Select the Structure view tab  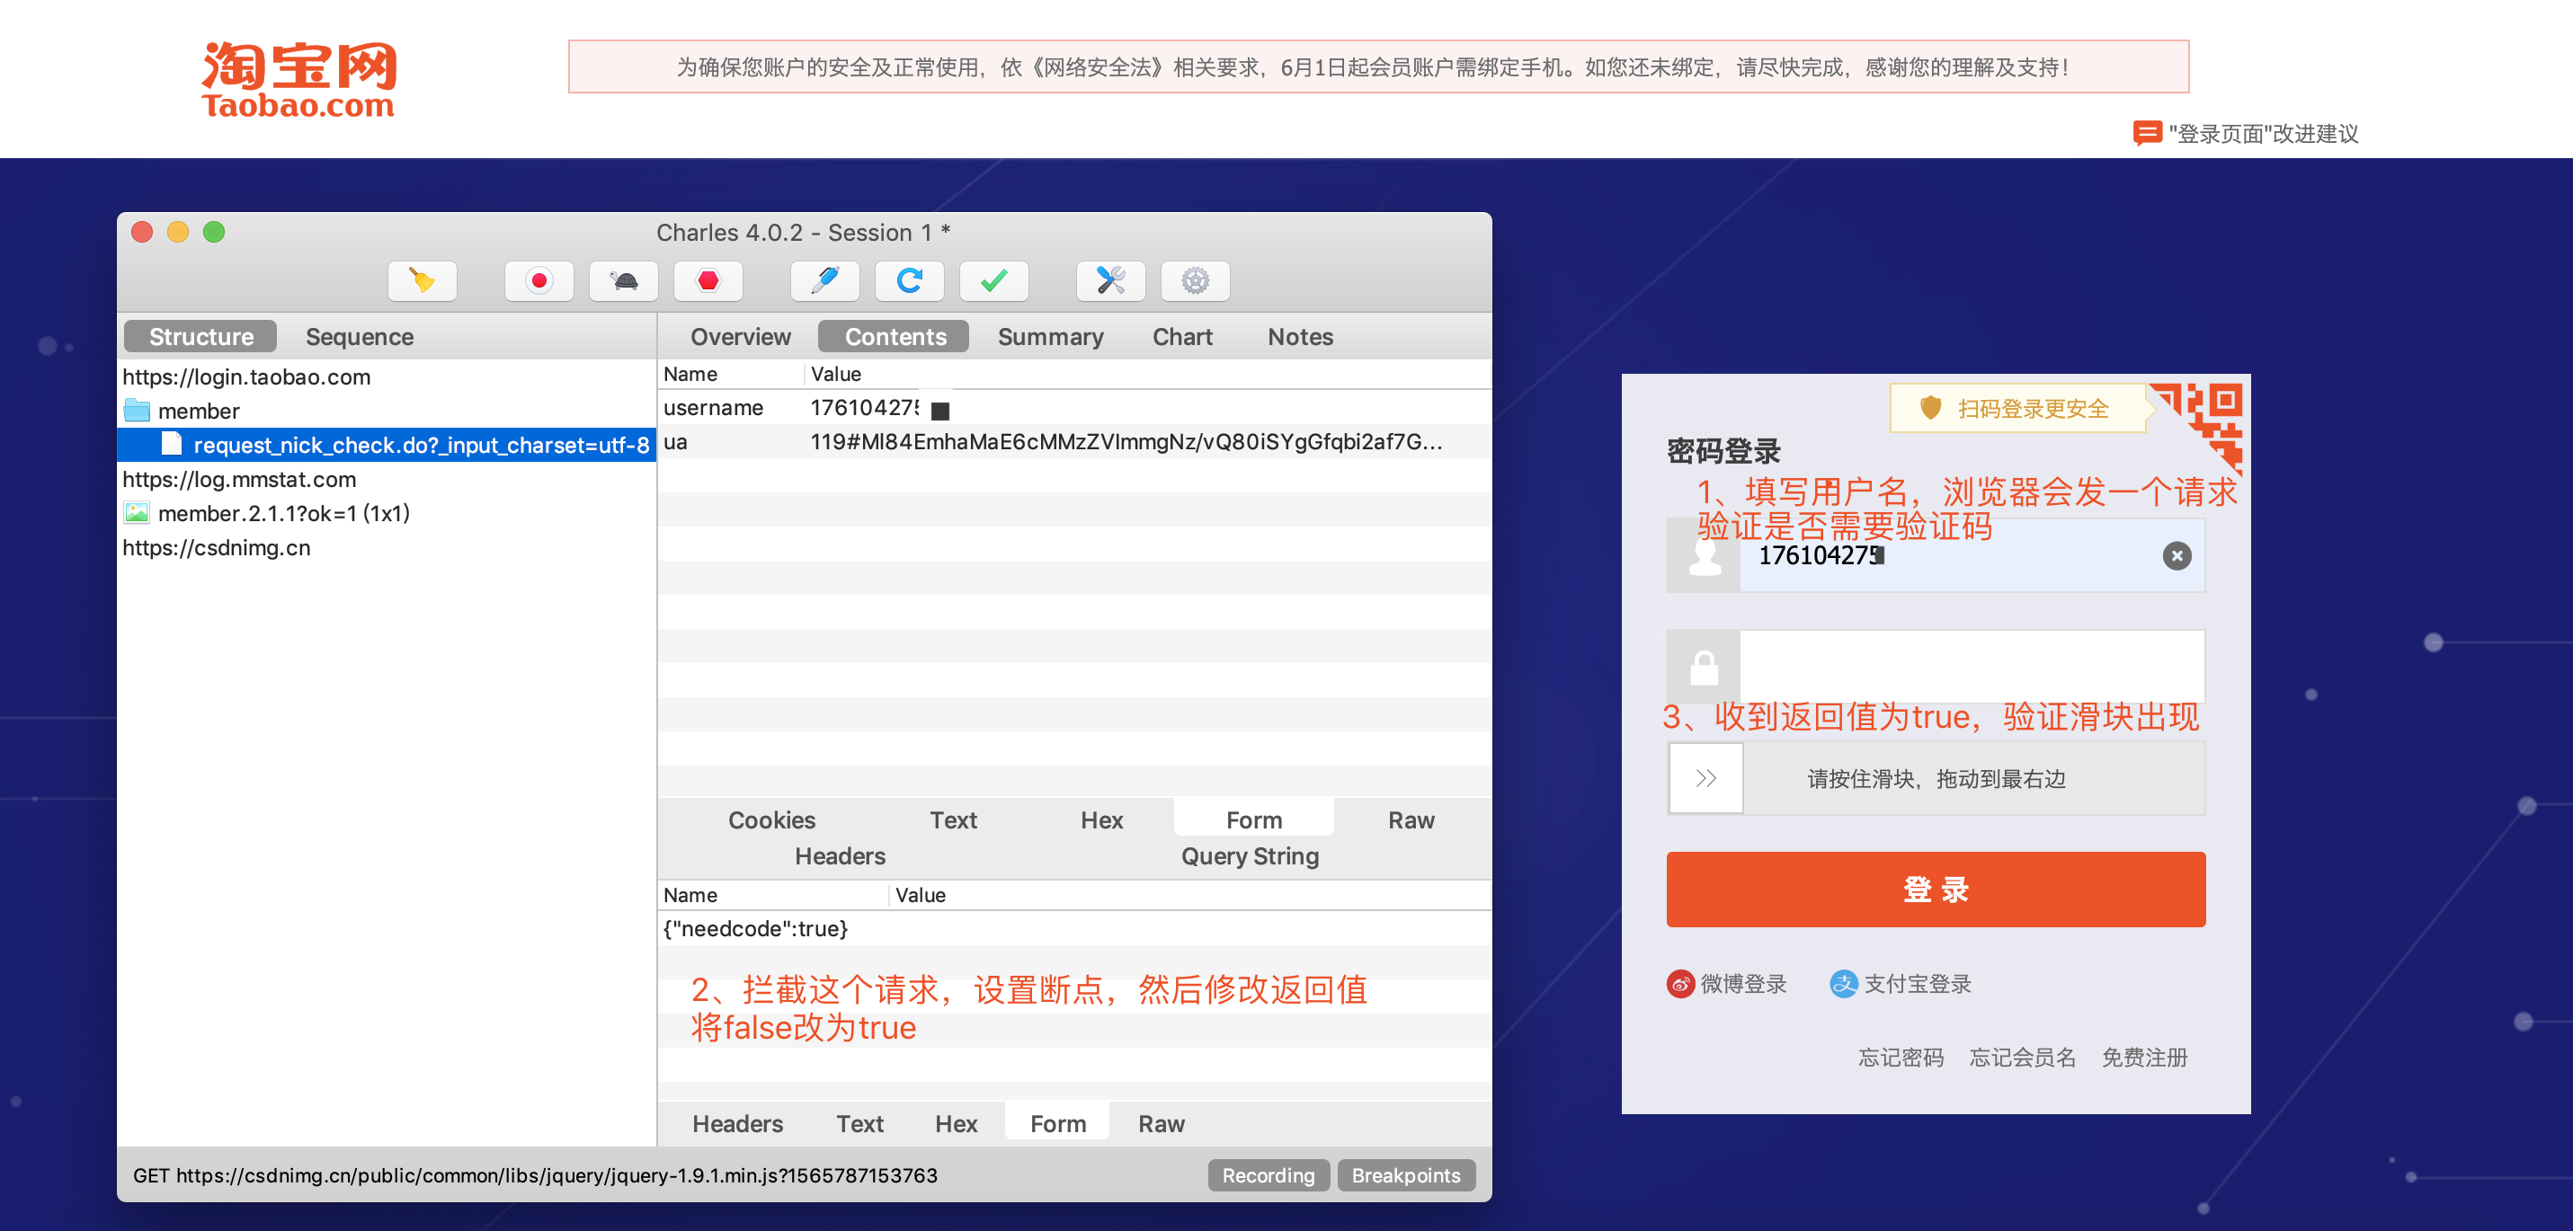click(x=197, y=338)
